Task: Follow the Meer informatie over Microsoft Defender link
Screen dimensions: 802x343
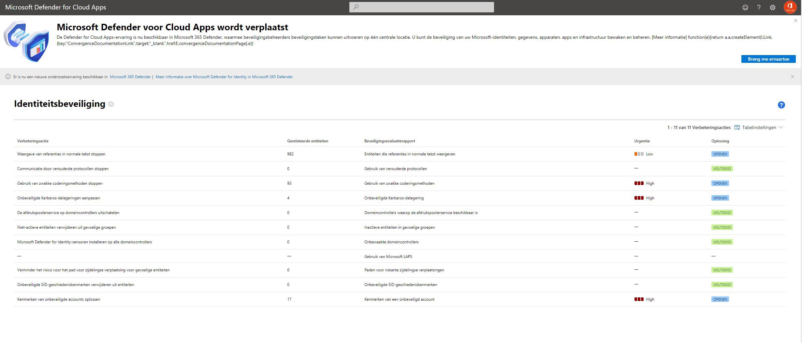Action: (x=224, y=77)
